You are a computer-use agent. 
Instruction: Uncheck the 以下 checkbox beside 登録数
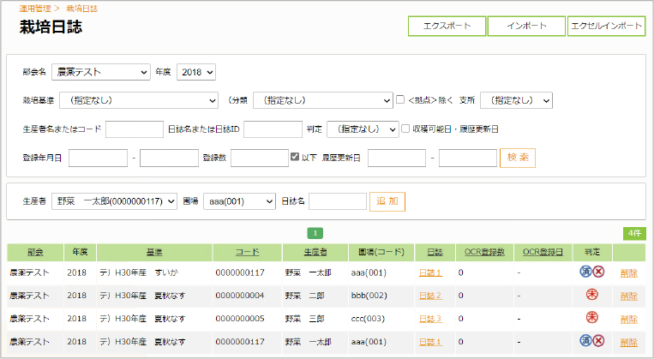(x=295, y=157)
